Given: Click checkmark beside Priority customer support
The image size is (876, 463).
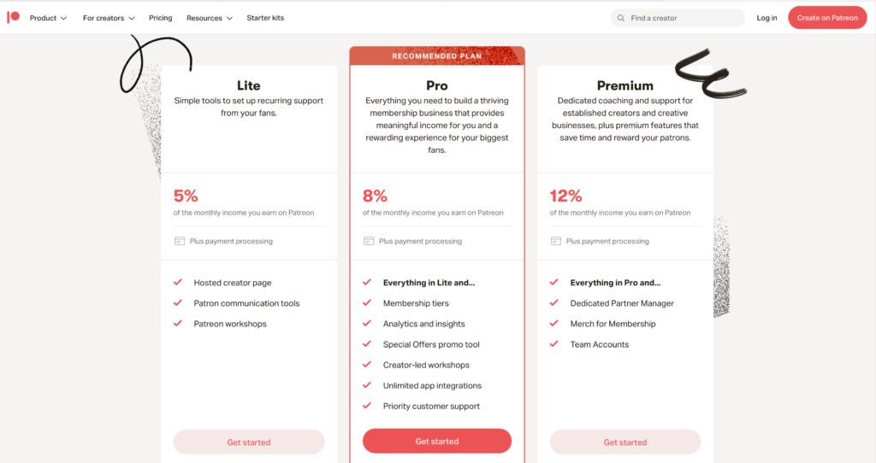Looking at the screenshot, I should (367, 406).
